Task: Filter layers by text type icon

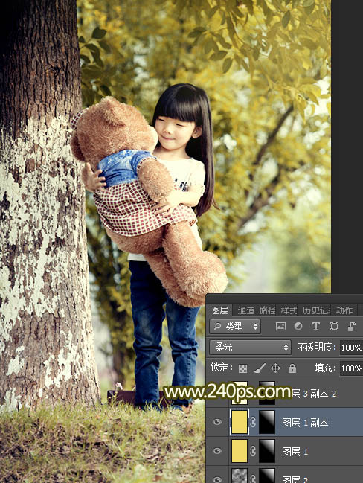Action: (316, 326)
